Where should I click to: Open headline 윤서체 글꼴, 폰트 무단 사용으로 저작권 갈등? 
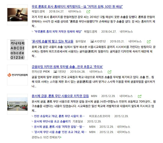click(x=60, y=96)
